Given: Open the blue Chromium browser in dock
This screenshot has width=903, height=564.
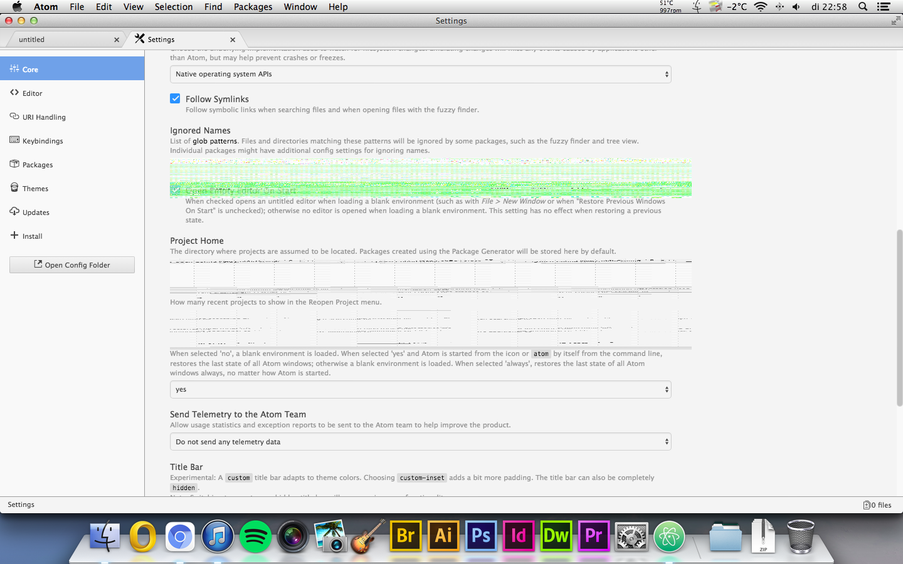Looking at the screenshot, I should coord(180,536).
